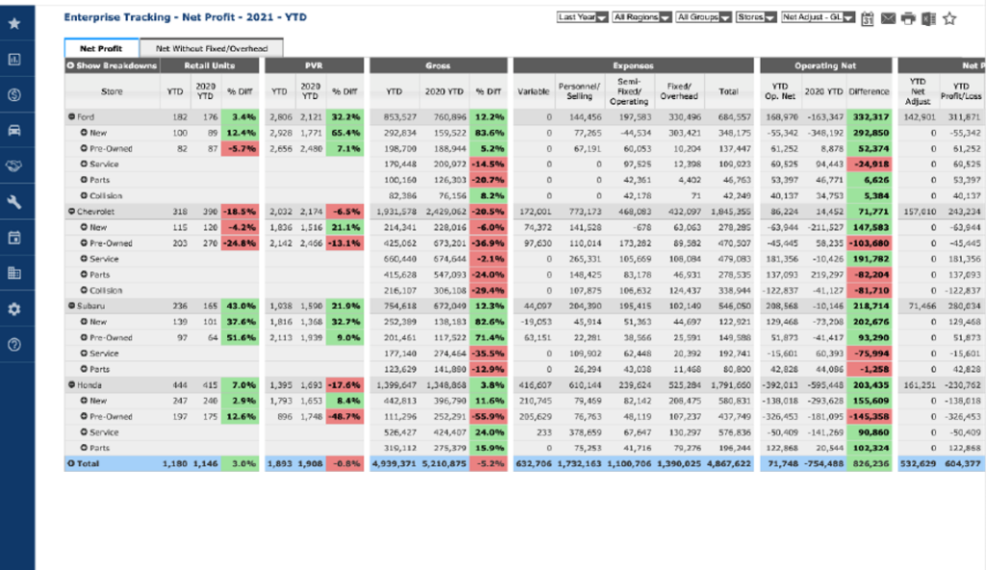Open the calendar icon in the sidebar

pos(14,238)
